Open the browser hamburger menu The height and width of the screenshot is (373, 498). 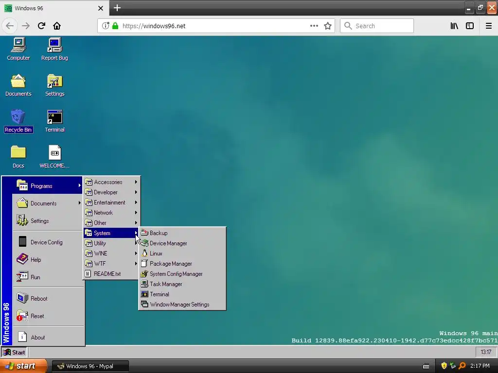488,26
